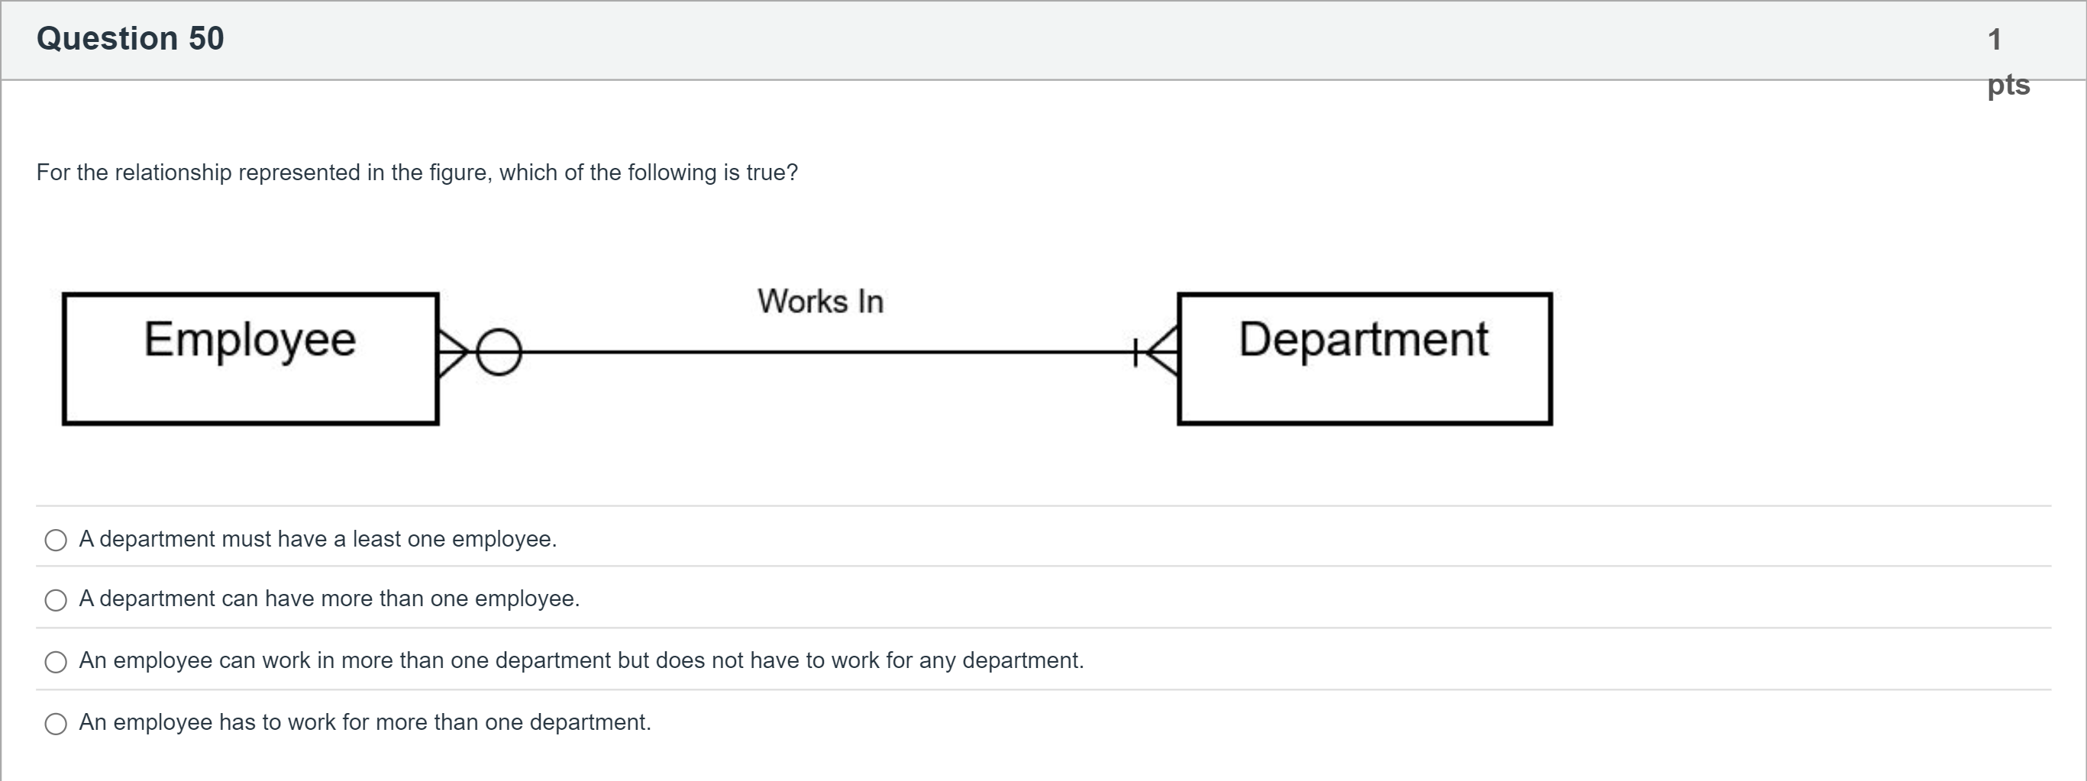
Task: Click answer text 'A department can have more than one employee.'
Action: coord(329,599)
